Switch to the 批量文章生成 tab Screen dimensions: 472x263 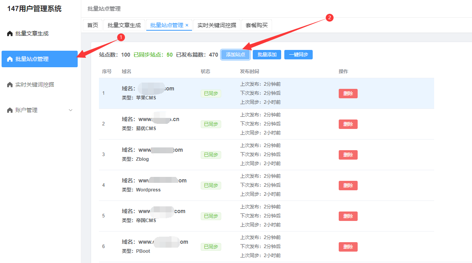click(124, 25)
